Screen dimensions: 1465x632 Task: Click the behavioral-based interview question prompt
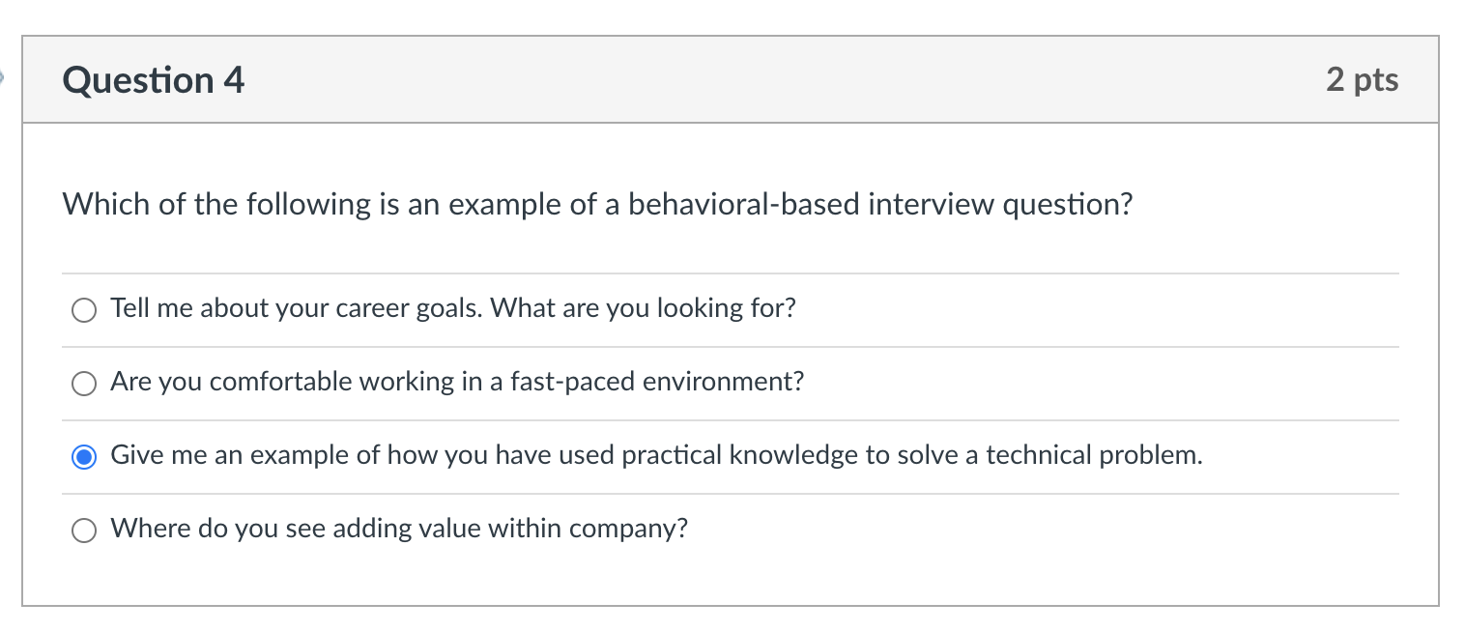(597, 204)
